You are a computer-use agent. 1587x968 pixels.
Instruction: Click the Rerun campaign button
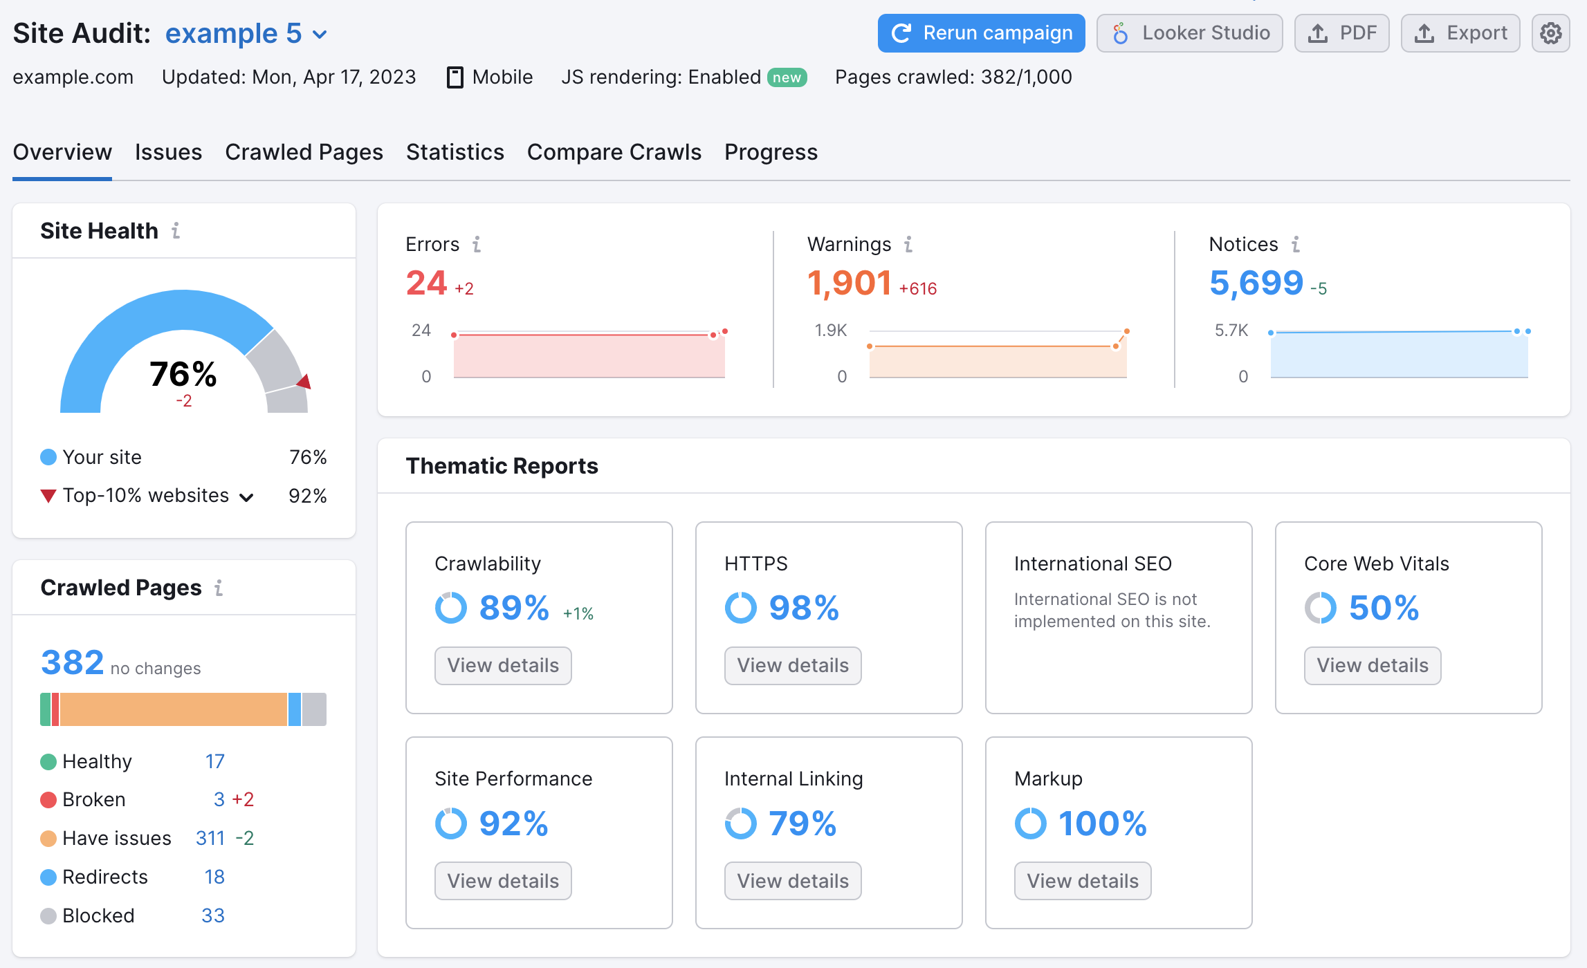coord(982,33)
